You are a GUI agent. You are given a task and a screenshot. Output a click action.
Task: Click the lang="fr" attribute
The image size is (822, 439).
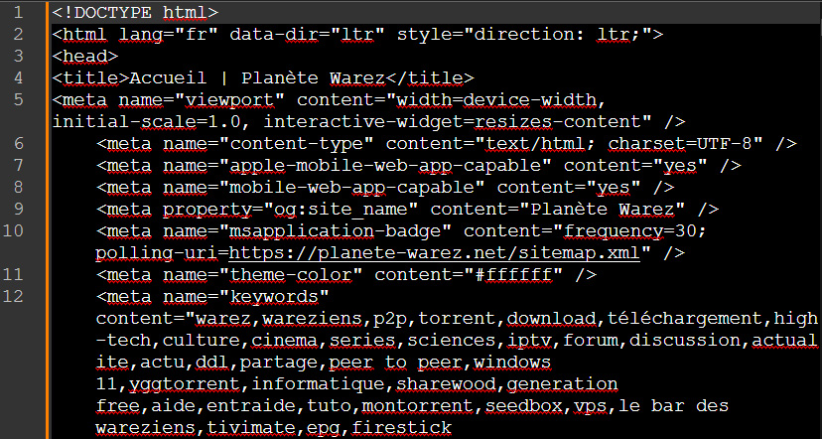pyautogui.click(x=169, y=34)
